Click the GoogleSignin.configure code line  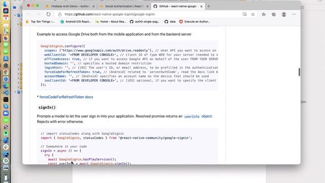tap(62, 46)
